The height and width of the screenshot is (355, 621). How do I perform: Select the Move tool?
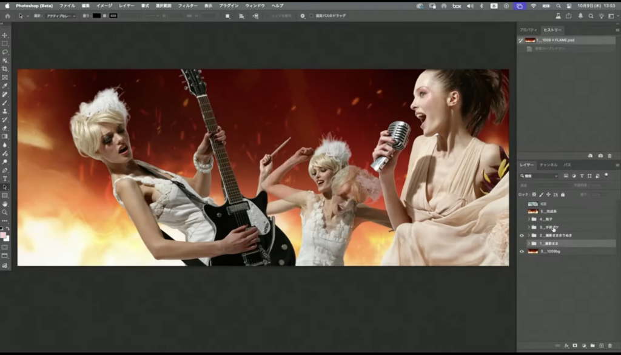click(5, 35)
